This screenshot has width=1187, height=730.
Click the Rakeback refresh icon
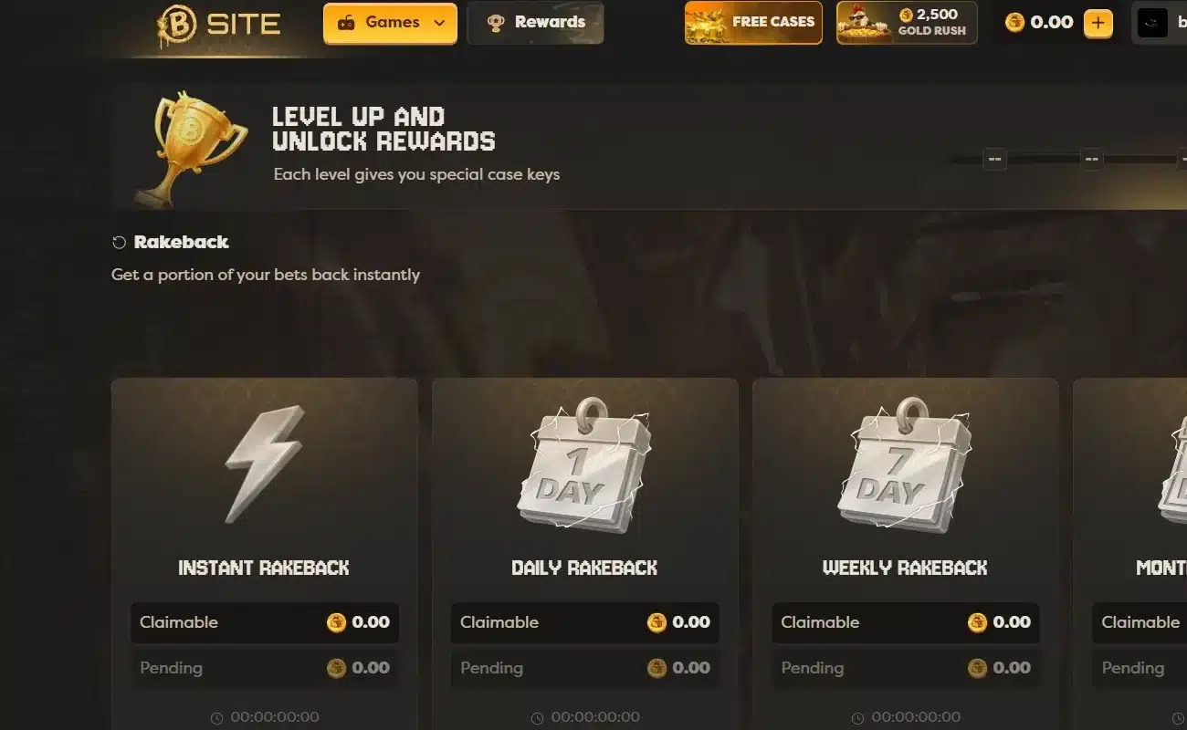(x=119, y=243)
